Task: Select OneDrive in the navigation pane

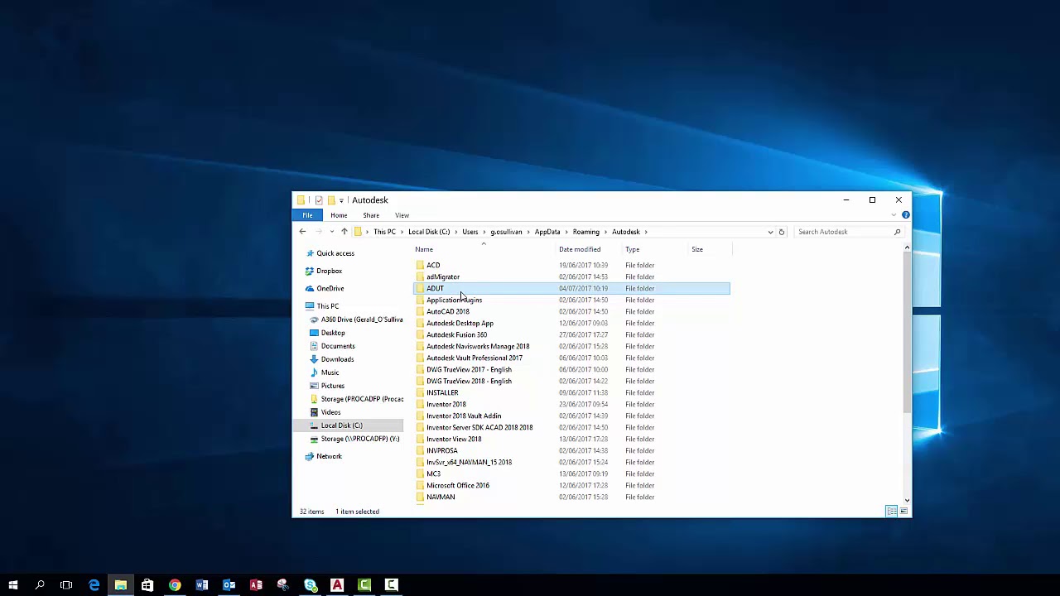Action: coord(330,288)
